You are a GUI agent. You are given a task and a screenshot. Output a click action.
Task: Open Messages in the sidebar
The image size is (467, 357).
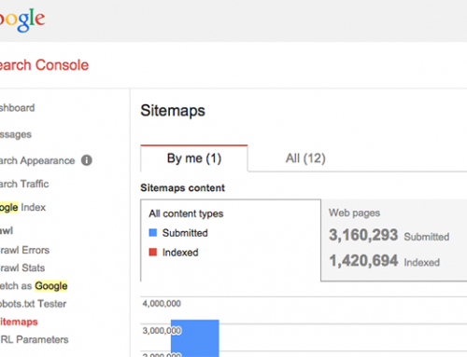(x=16, y=134)
